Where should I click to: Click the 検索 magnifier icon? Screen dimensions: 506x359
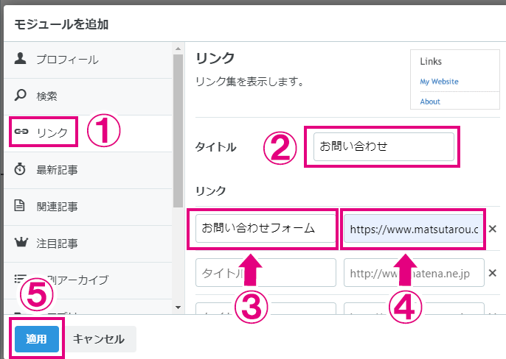pos(21,96)
